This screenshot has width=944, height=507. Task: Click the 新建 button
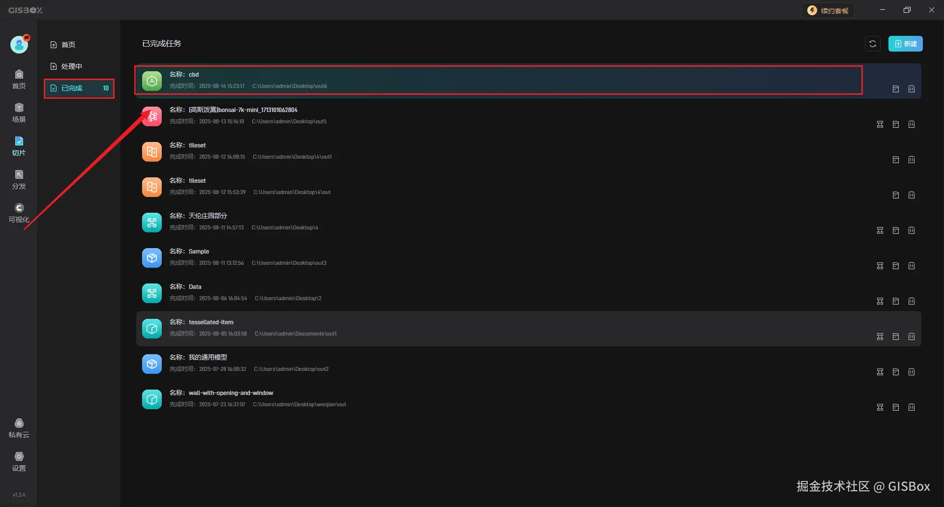pos(905,44)
